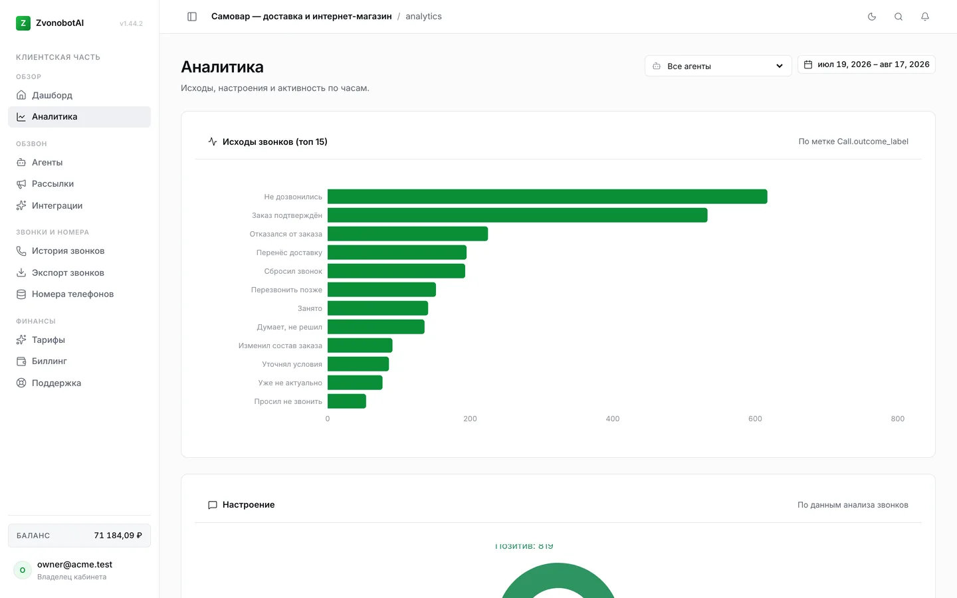Click the chat icon beside Настроение
This screenshot has height=598, width=957.
coord(213,505)
